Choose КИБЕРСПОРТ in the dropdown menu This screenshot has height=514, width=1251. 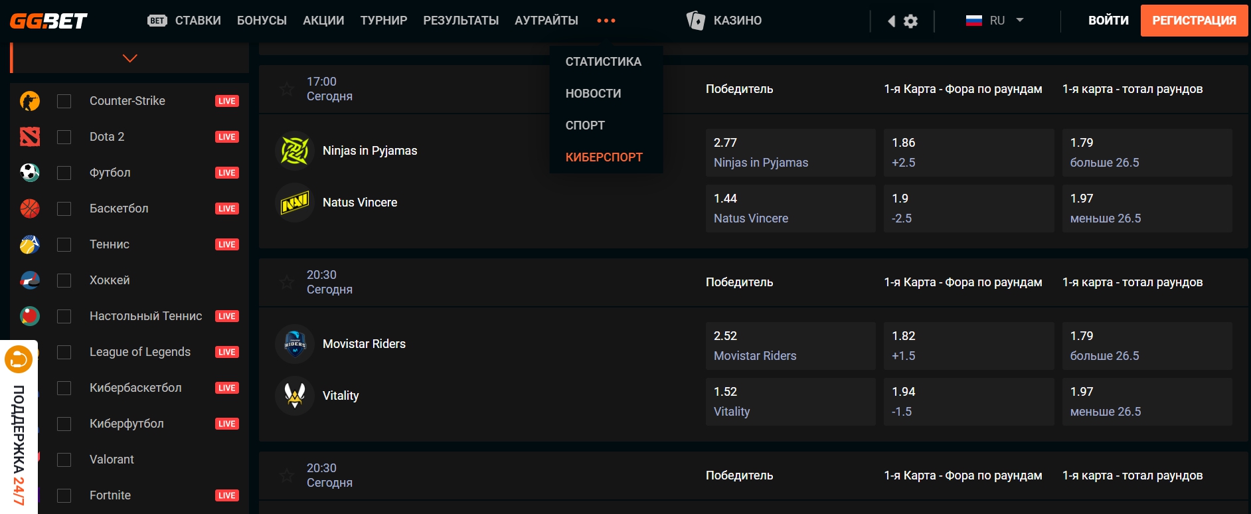click(x=604, y=157)
